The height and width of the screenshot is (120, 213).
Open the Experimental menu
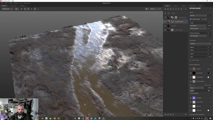[x=27, y=3]
